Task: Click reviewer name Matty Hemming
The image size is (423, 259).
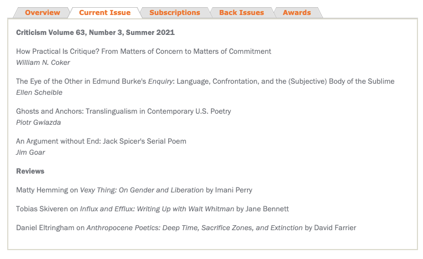Action: coord(42,190)
